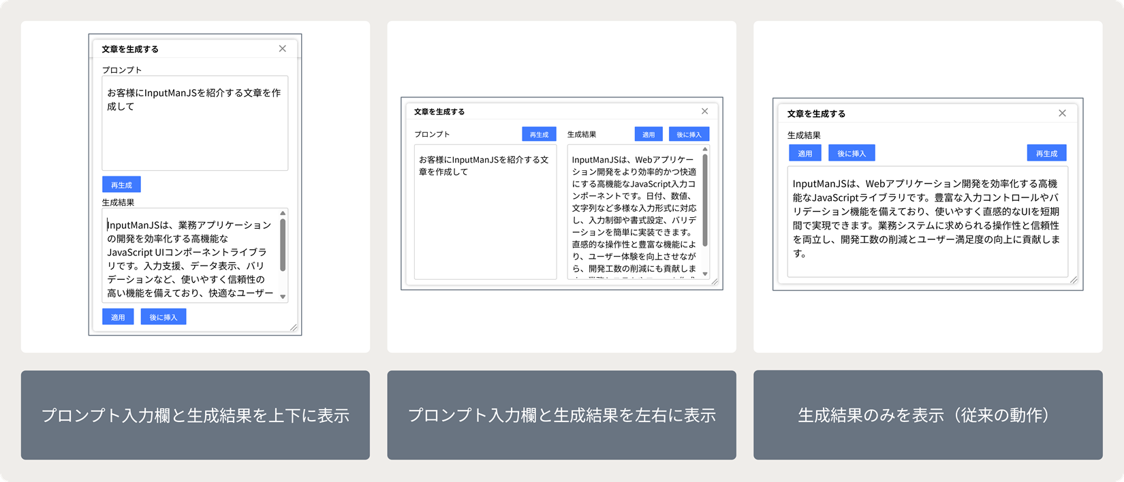This screenshot has width=1124, height=482.
Task: Click 適用 button in side-by-side dialog
Action: [649, 134]
